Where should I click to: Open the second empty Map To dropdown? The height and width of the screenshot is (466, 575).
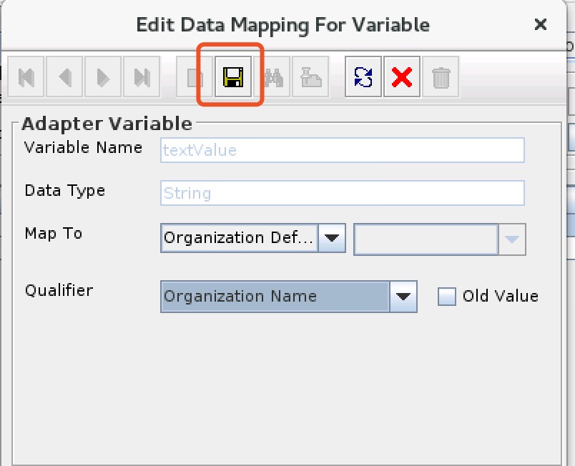pos(512,239)
